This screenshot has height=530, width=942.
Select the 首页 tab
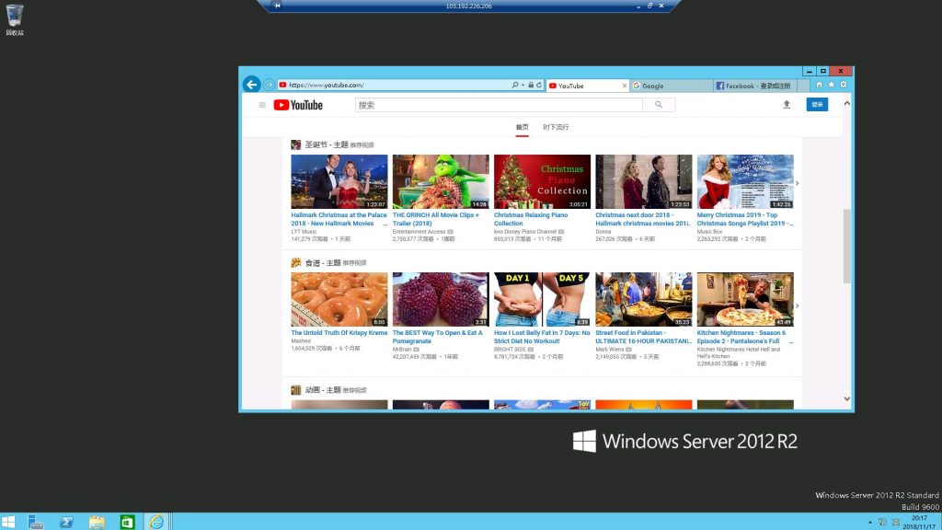click(x=523, y=127)
